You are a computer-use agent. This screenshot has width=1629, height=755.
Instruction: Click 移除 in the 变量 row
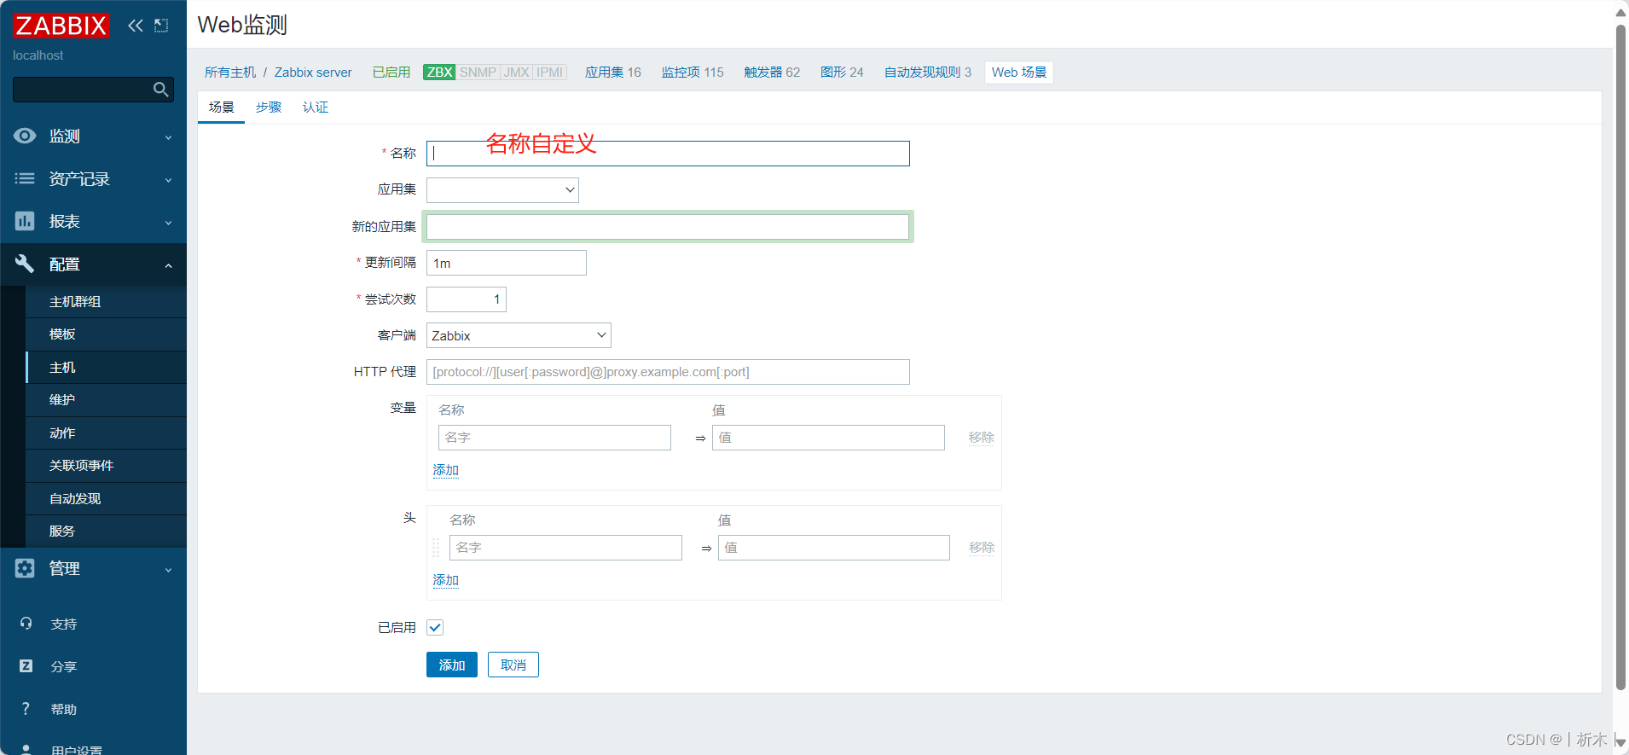point(982,438)
